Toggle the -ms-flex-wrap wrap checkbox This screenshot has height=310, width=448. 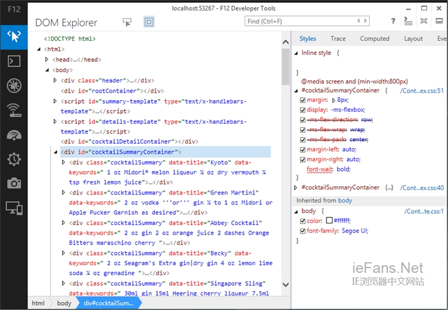coord(302,130)
